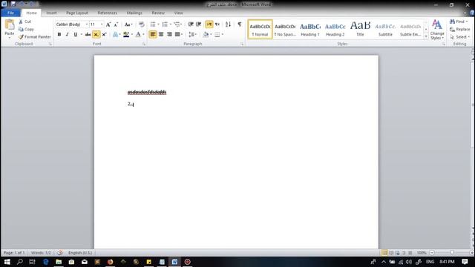The width and height of the screenshot is (475, 267).
Task: Insert a numbered list
Action: click(165, 24)
